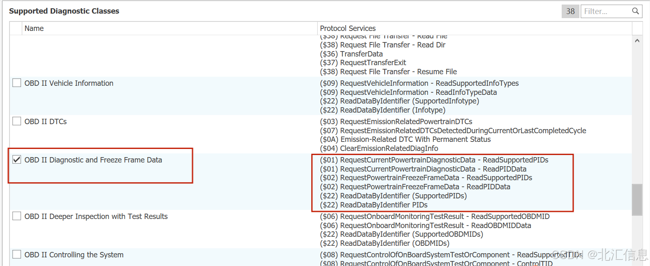650x266 pixels.
Task: Click the search magnifier icon in Filter box
Action: [636, 11]
